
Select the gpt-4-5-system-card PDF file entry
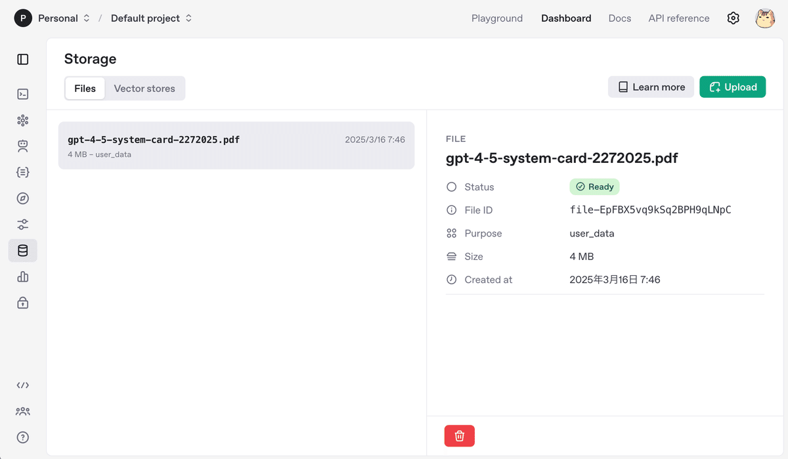click(236, 145)
